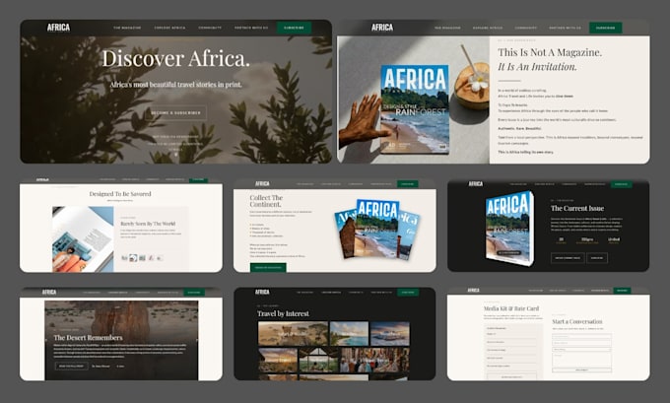Select the 'Rarely Seen By The World' heading
670x403 pixels.
tap(148, 224)
